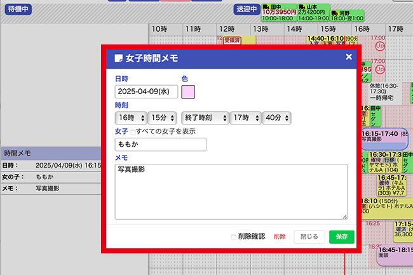Expand the 終了時刻 dropdown
Screen dimensions: 413x275
coord(203,117)
